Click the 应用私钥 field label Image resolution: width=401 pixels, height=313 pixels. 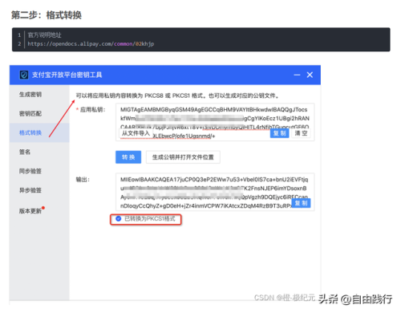pyautogui.click(x=91, y=109)
